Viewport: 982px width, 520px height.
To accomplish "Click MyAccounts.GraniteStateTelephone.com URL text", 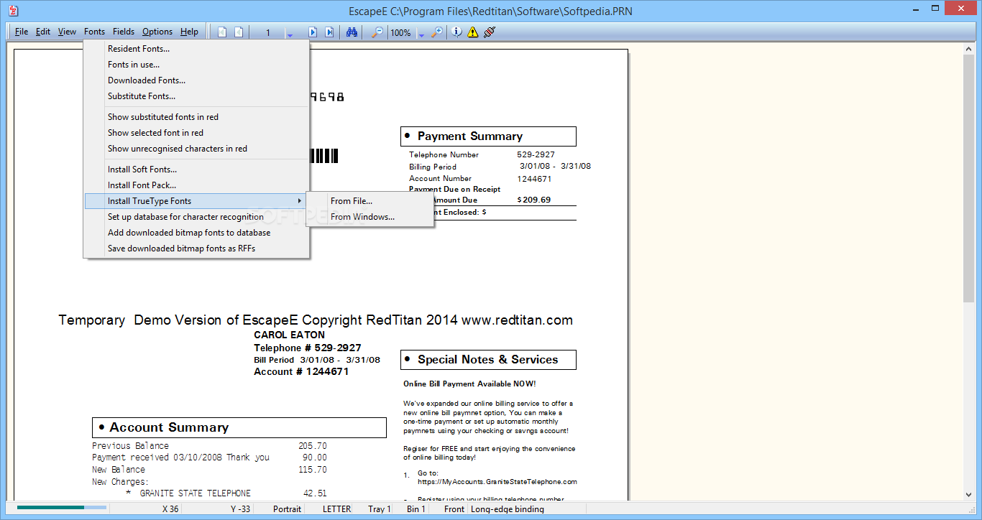I will point(497,482).
